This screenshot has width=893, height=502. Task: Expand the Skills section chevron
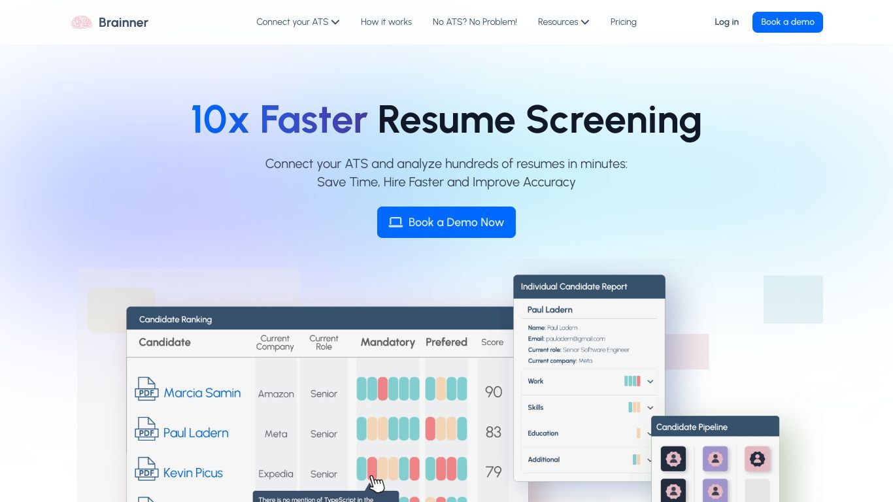coord(650,407)
